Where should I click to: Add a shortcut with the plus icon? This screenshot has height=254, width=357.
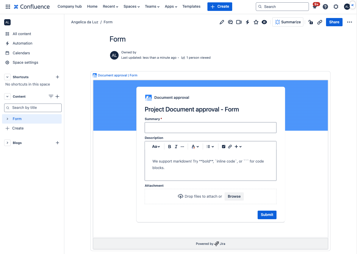click(x=58, y=77)
